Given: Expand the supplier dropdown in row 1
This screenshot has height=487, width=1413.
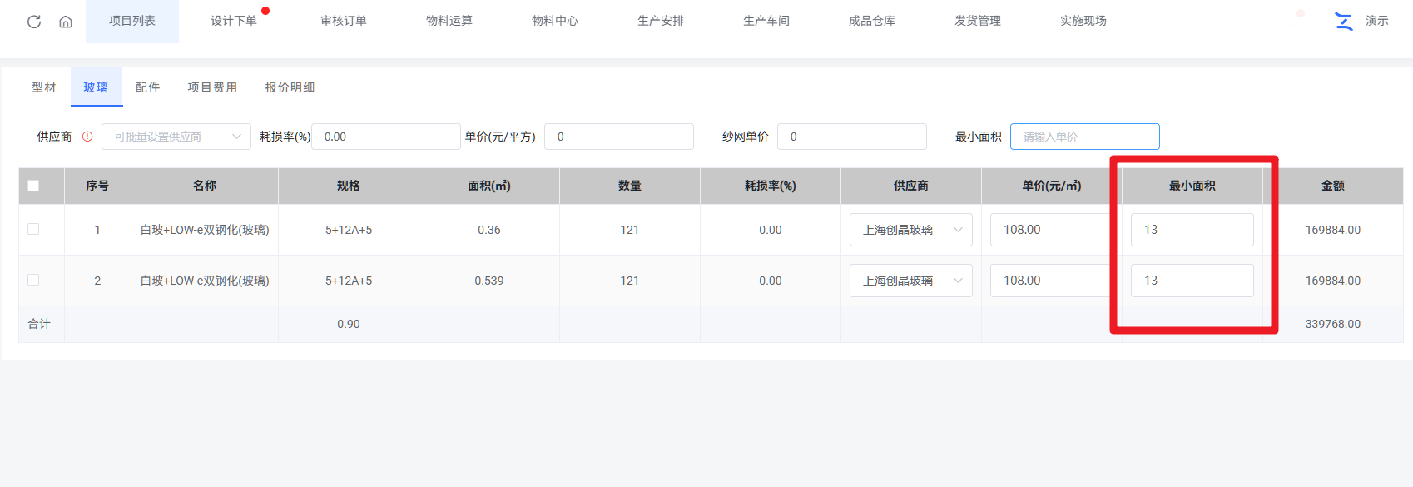Looking at the screenshot, I should point(910,230).
